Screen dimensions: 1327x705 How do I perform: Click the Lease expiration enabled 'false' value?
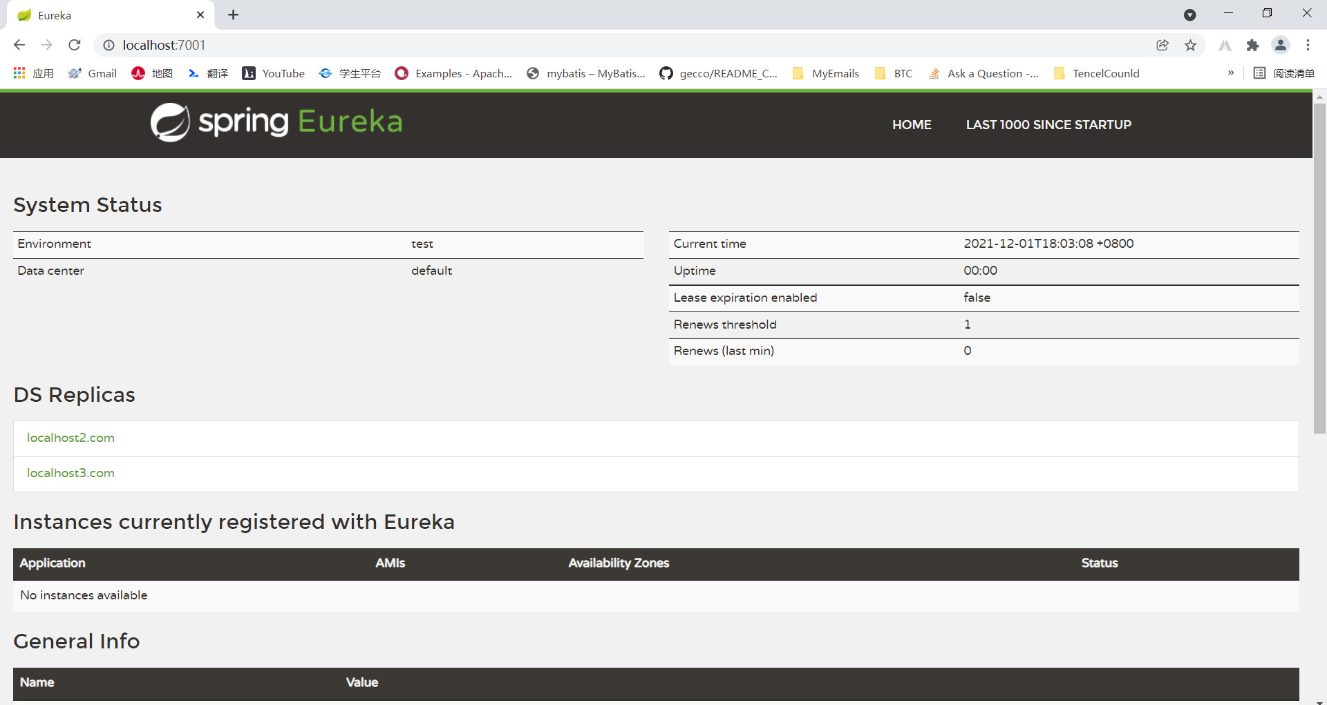(x=977, y=298)
